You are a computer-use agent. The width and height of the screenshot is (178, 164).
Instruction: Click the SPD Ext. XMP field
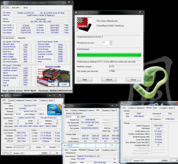[x=116, y=128]
